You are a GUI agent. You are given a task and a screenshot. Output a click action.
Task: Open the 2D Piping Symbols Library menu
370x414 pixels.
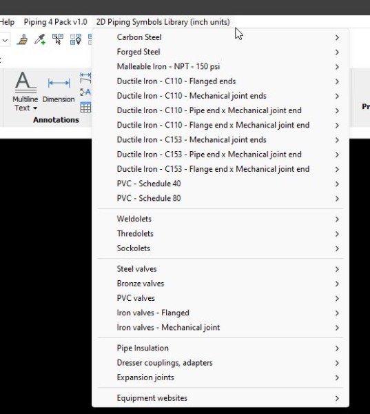coord(163,22)
